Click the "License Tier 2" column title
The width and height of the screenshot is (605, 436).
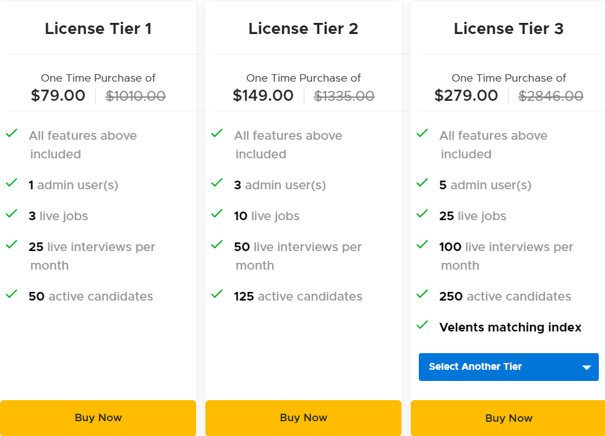point(303,28)
